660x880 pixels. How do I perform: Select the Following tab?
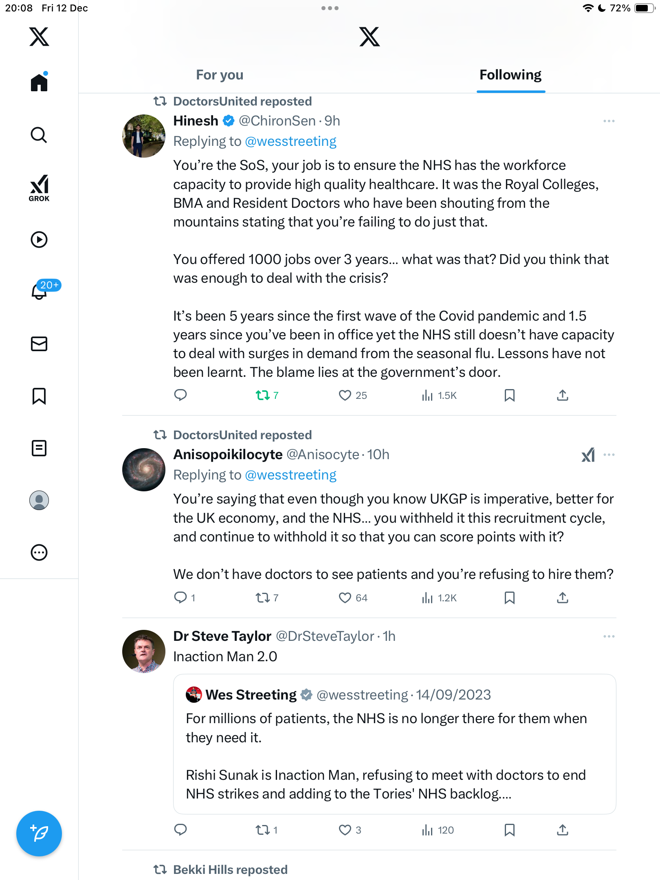pos(510,75)
